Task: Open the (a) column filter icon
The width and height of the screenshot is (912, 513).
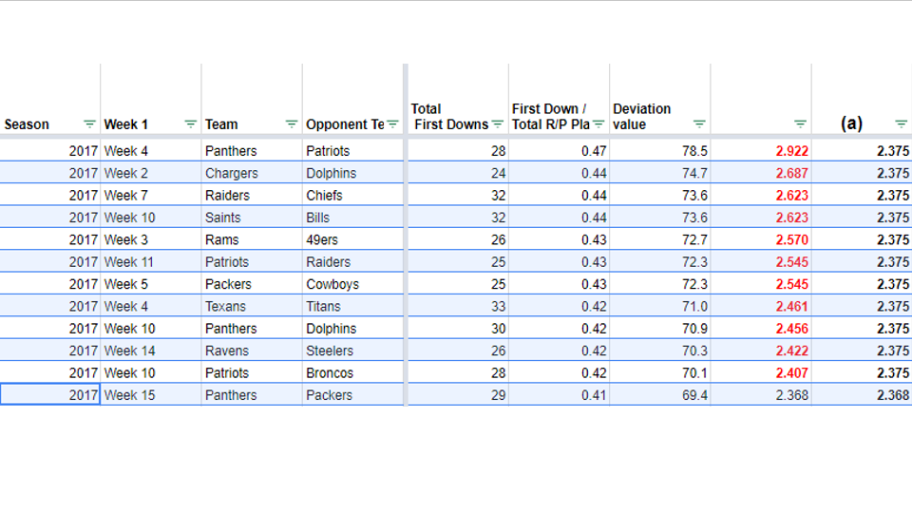Action: click(x=901, y=123)
